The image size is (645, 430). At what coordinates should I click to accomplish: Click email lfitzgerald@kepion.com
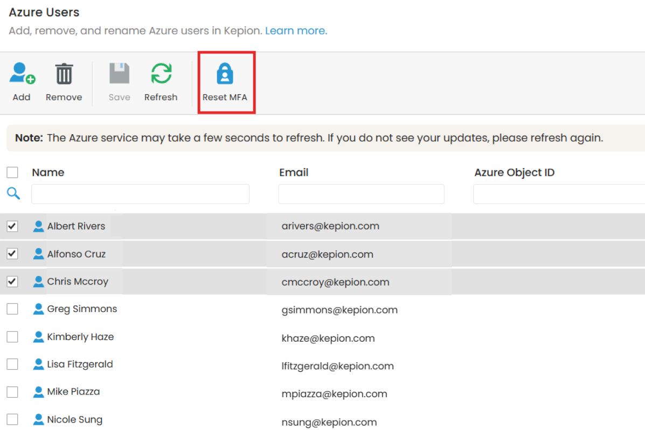pyautogui.click(x=338, y=366)
